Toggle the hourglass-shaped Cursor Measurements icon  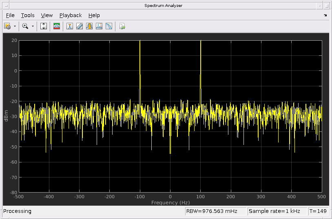point(70,26)
